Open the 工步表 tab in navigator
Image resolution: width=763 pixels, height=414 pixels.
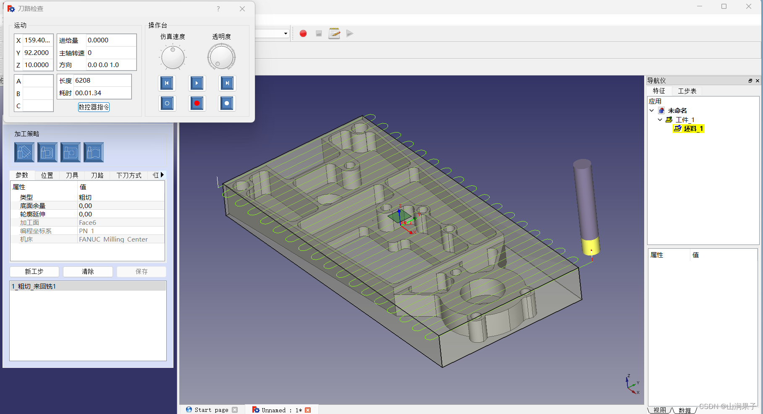point(687,91)
